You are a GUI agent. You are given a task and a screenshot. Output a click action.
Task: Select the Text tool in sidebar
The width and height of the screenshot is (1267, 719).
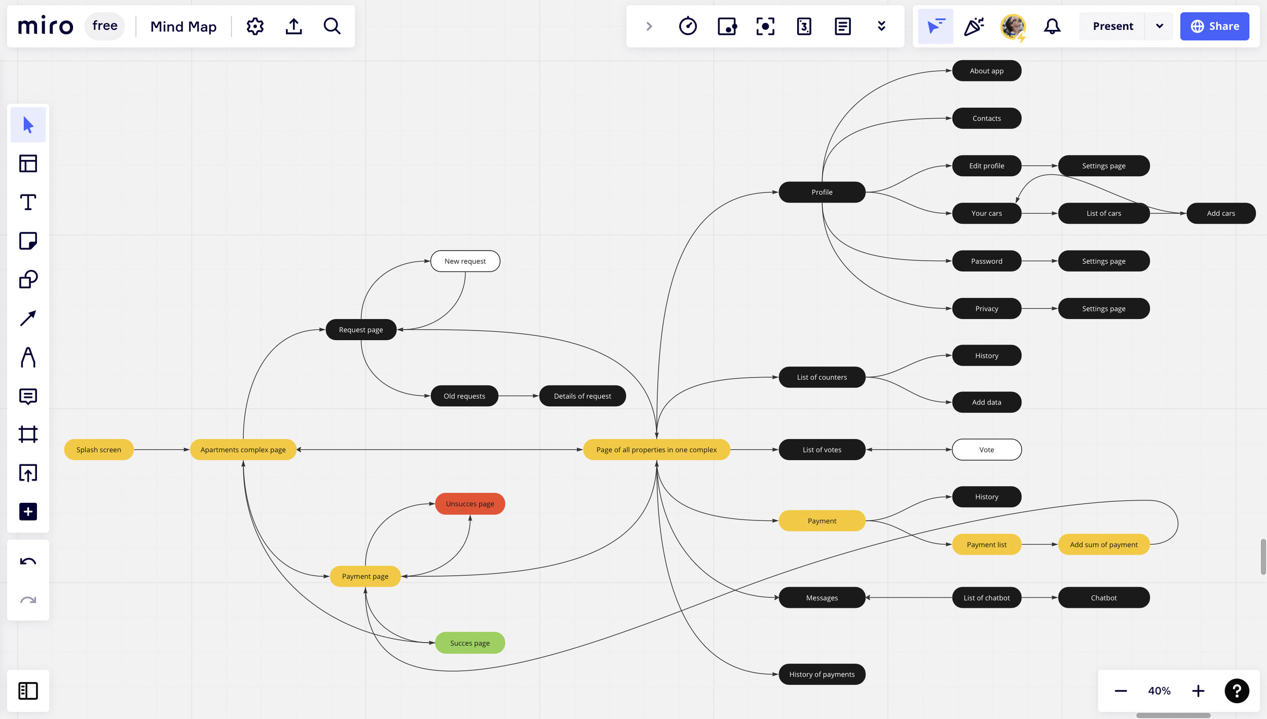(x=28, y=203)
